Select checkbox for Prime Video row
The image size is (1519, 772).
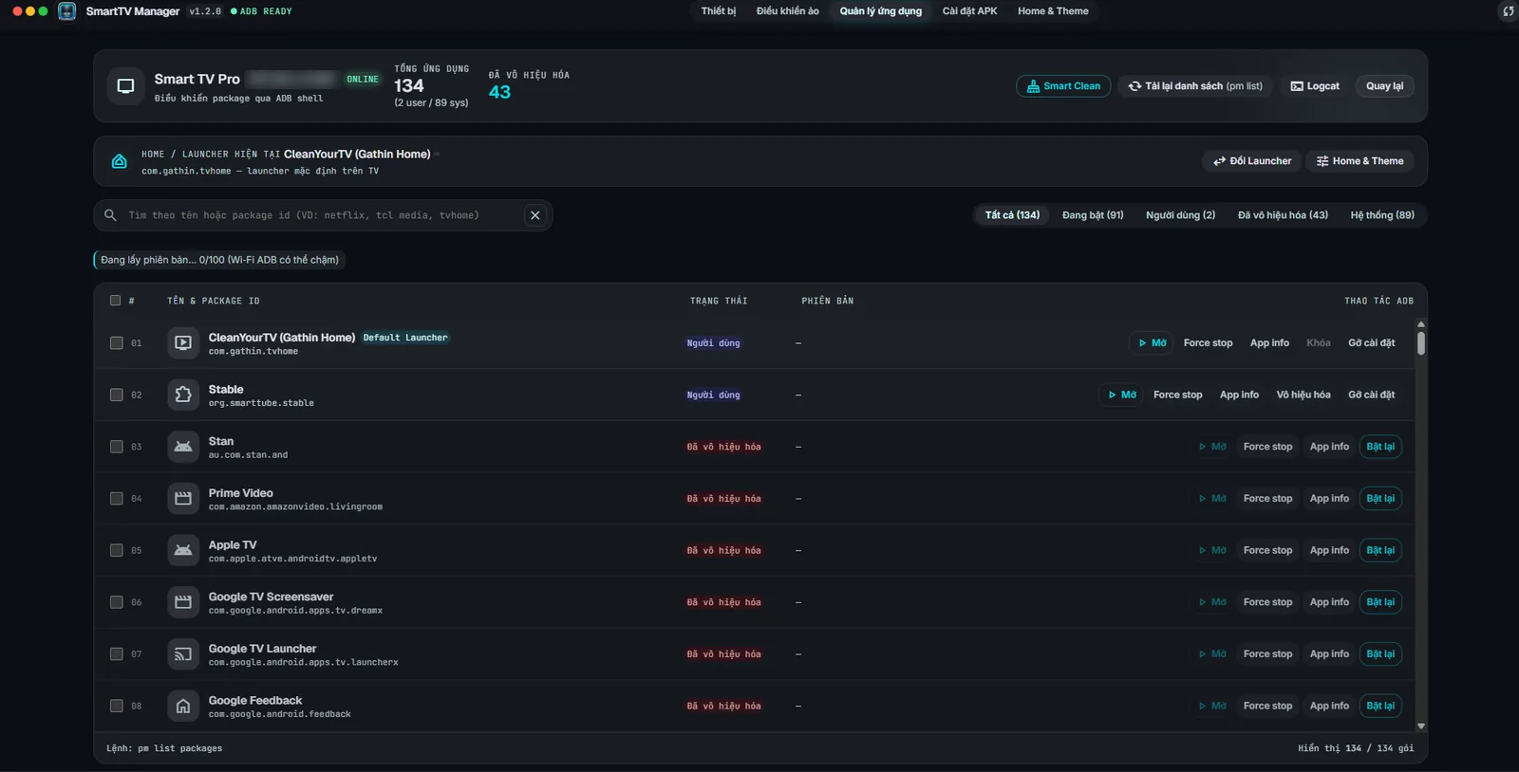116,498
